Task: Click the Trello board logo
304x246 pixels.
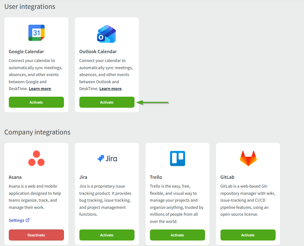Action: tap(177, 158)
